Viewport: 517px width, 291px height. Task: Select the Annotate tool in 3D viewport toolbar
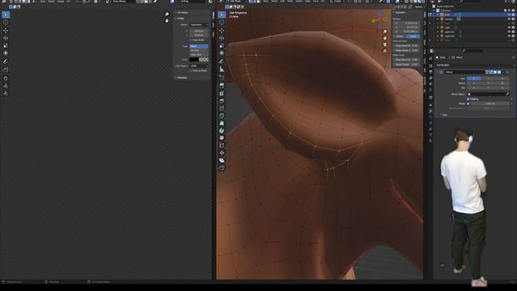pyautogui.click(x=222, y=61)
